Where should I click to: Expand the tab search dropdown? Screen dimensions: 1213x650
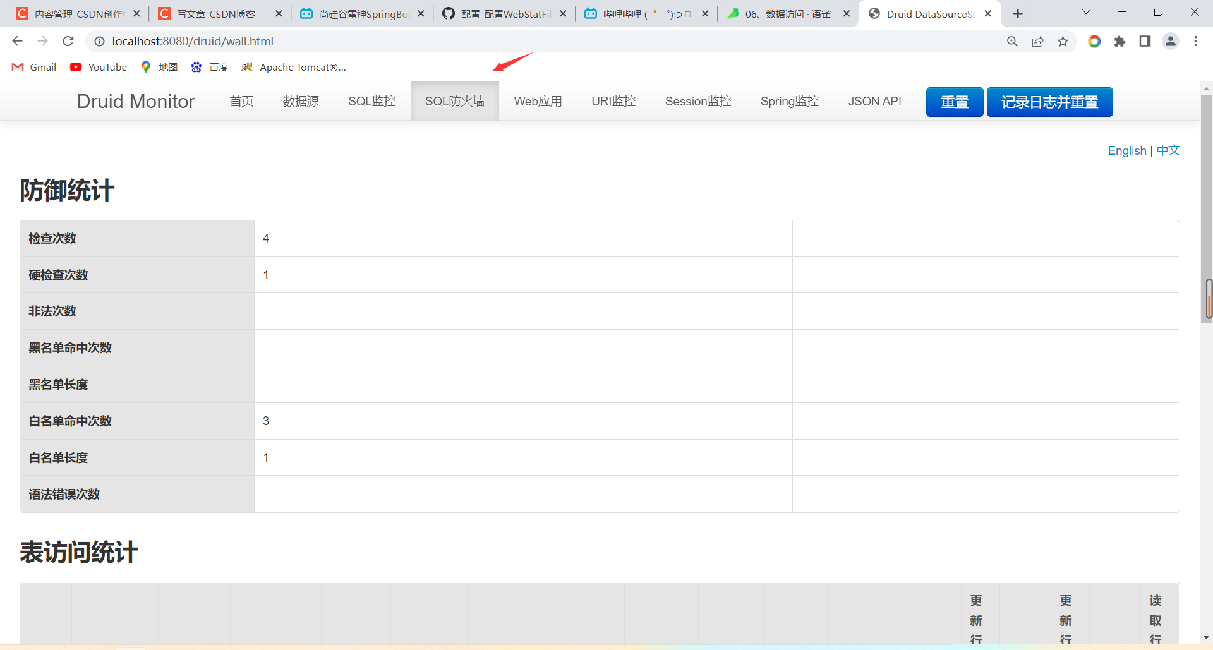tap(1086, 12)
